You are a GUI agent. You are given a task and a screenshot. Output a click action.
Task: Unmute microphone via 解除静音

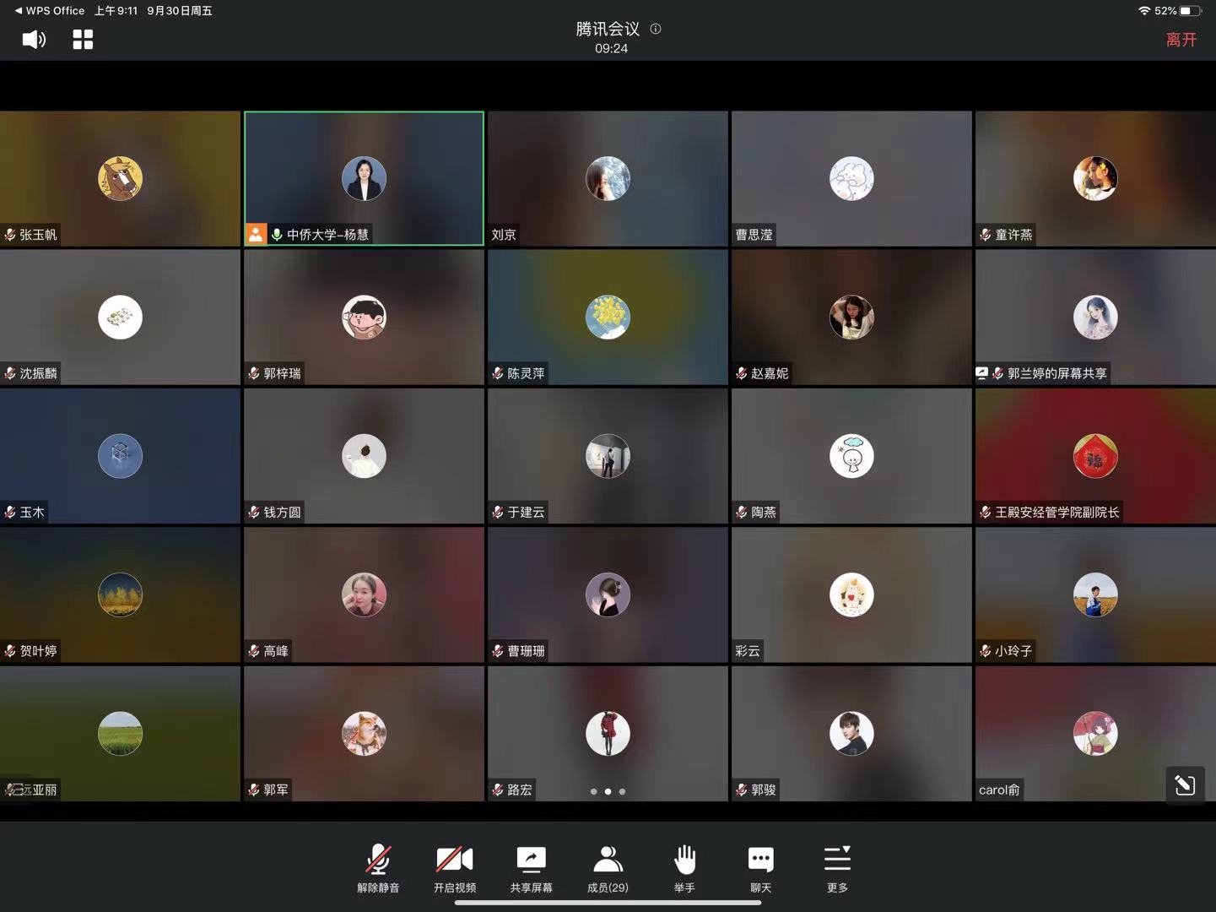point(378,869)
